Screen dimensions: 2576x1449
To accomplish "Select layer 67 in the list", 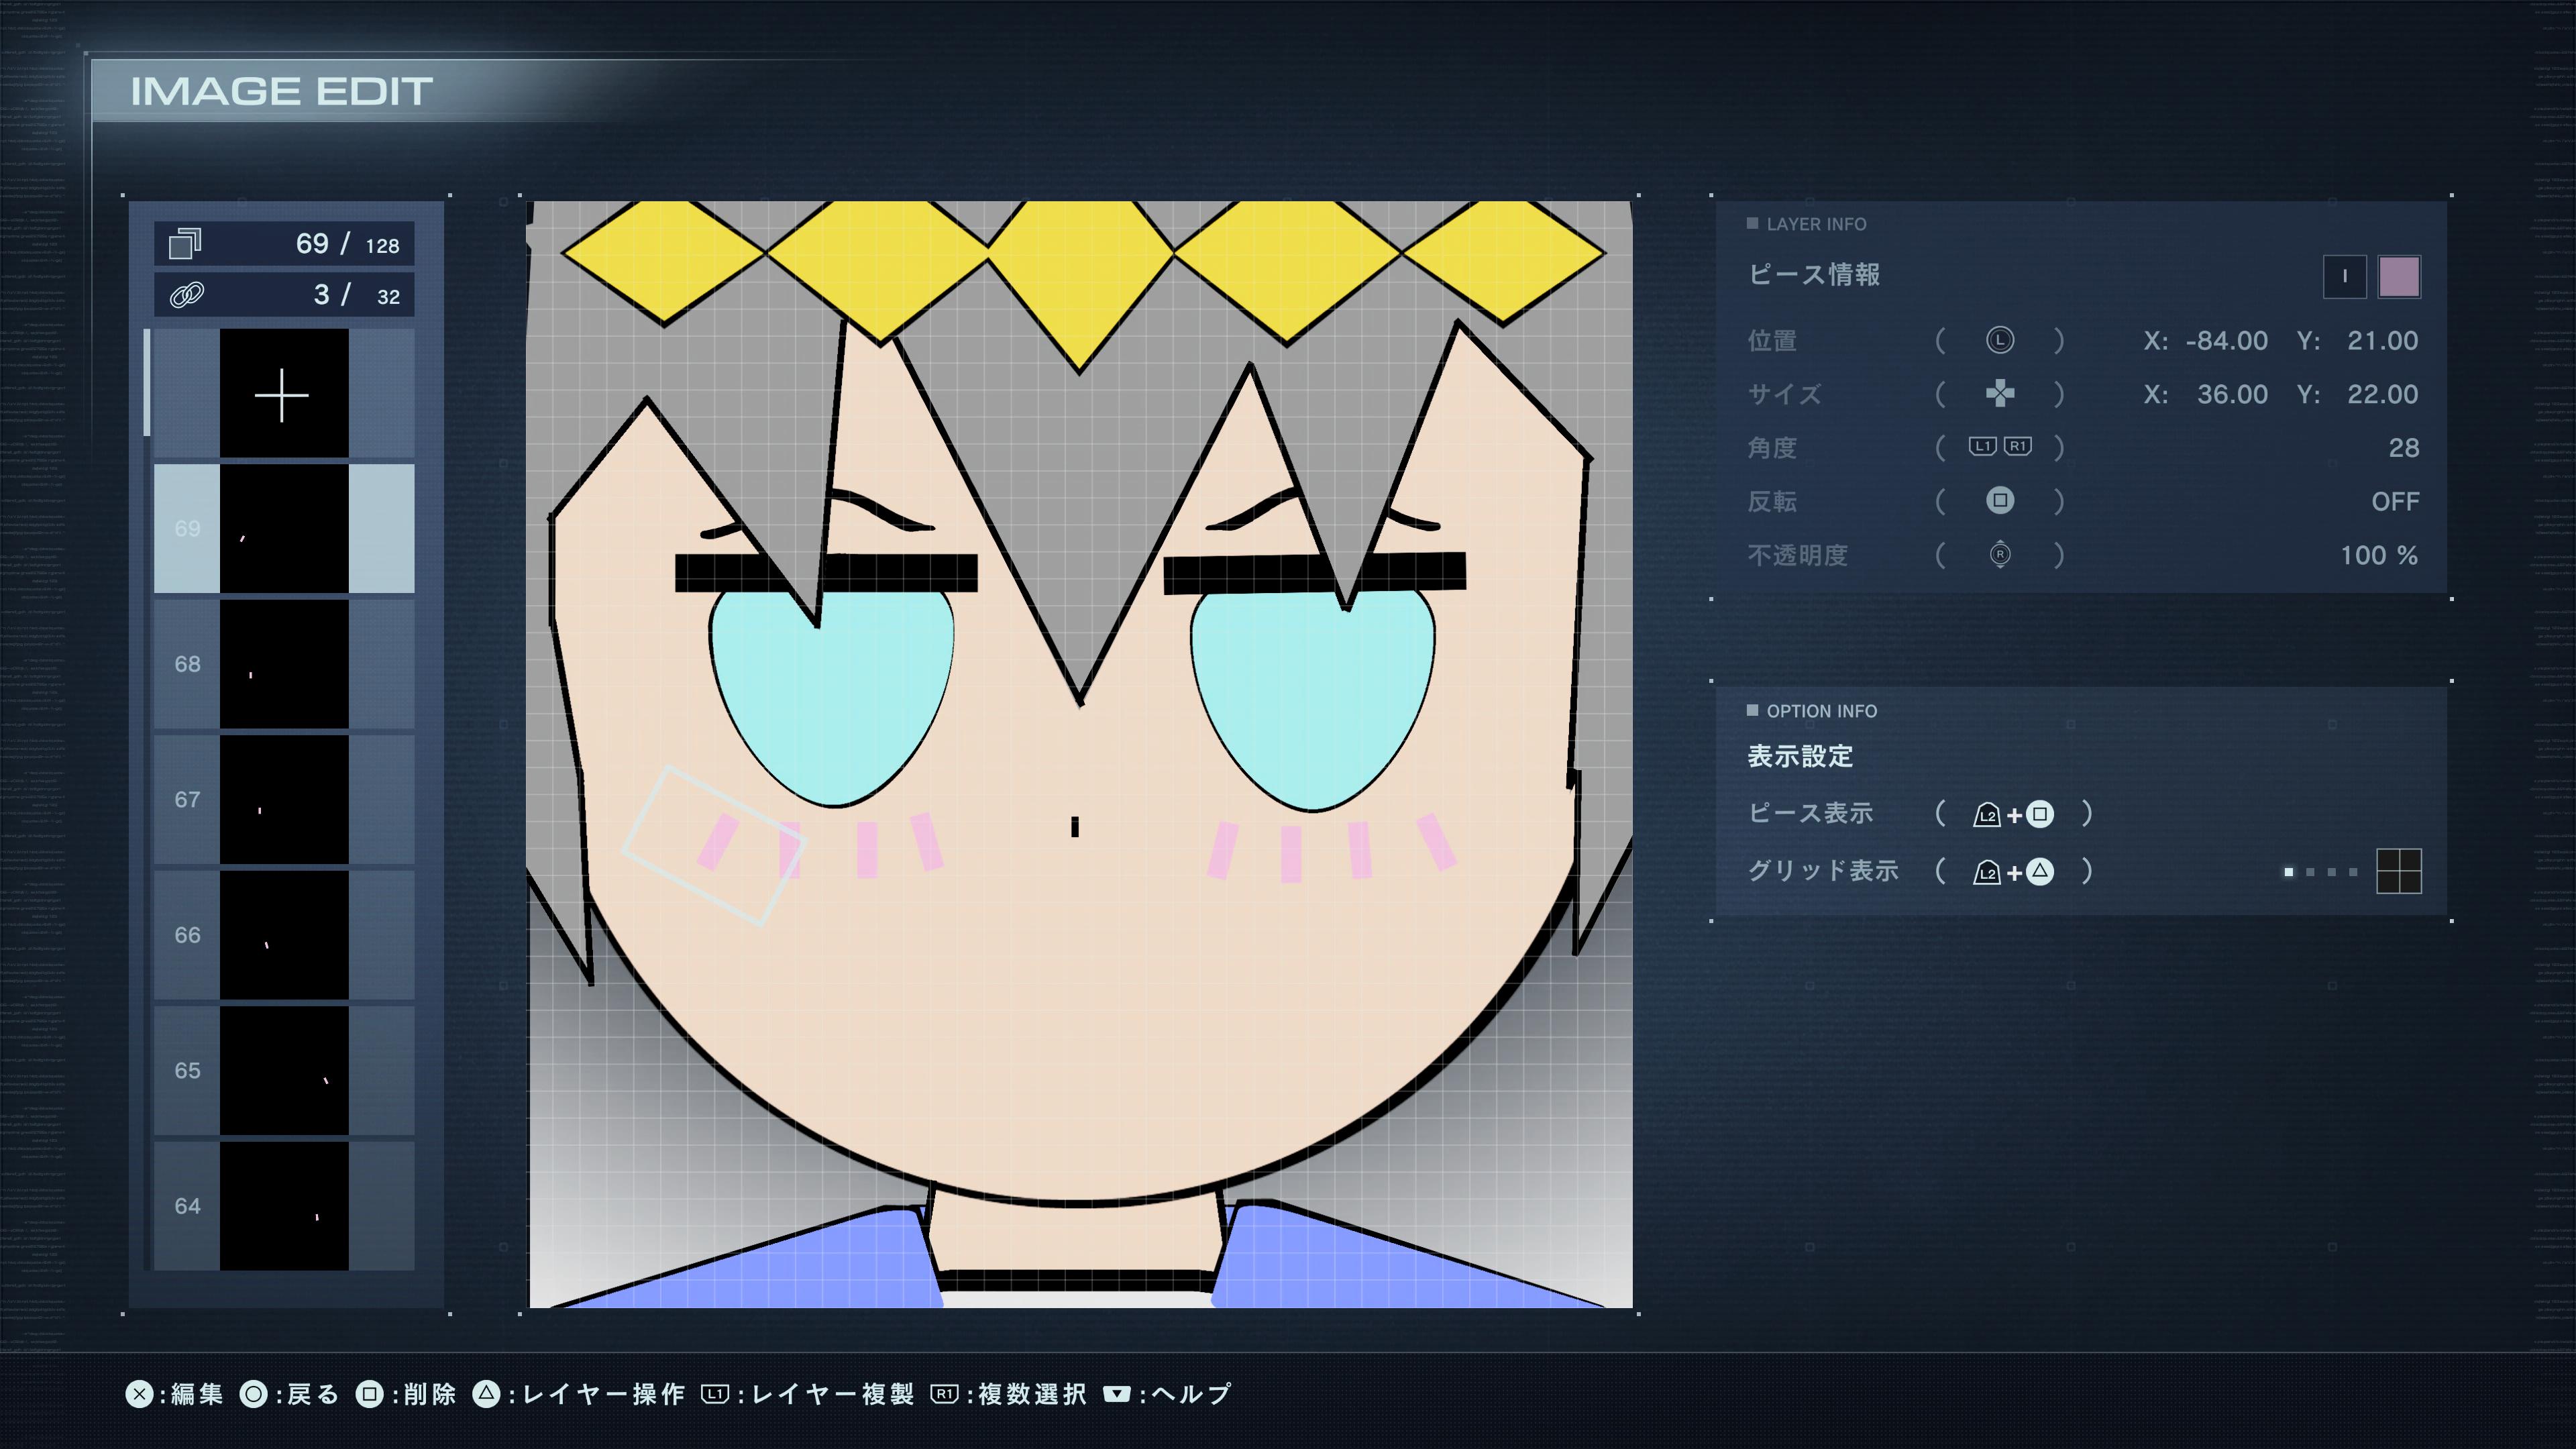I will click(284, 799).
